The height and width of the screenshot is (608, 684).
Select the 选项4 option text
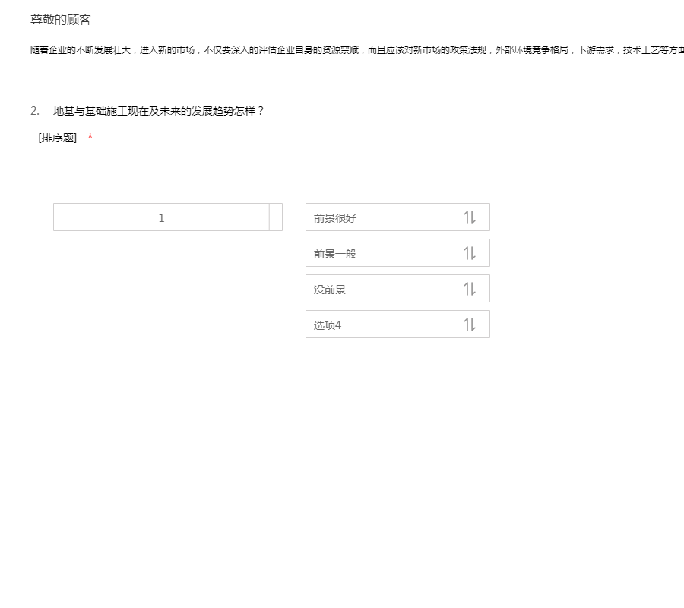(328, 325)
